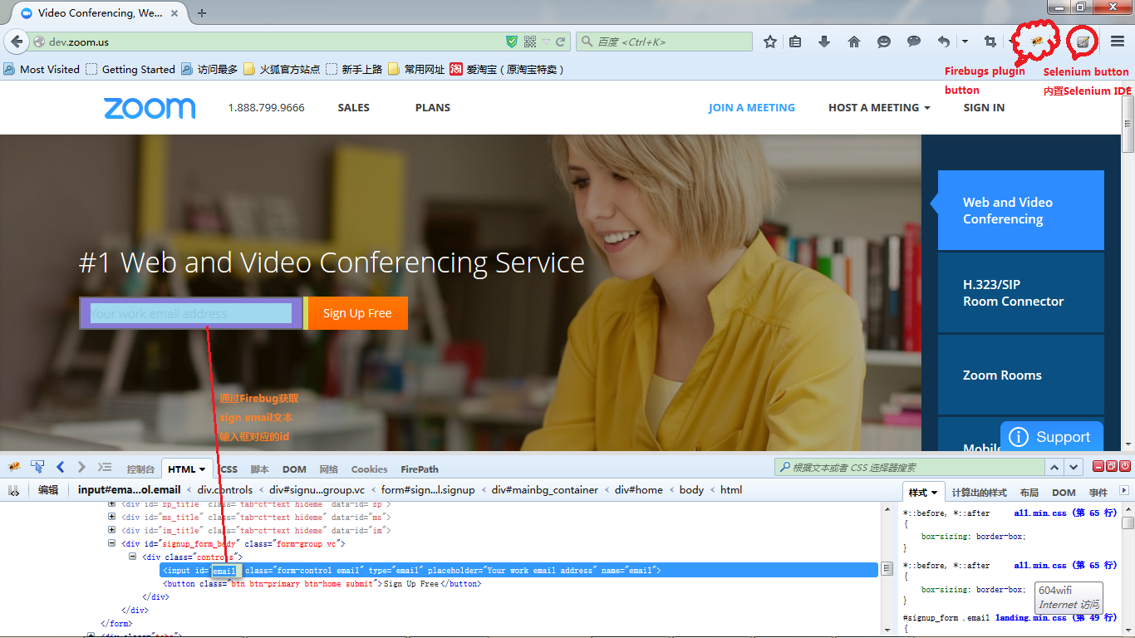Go to the PLANS page

pos(433,107)
